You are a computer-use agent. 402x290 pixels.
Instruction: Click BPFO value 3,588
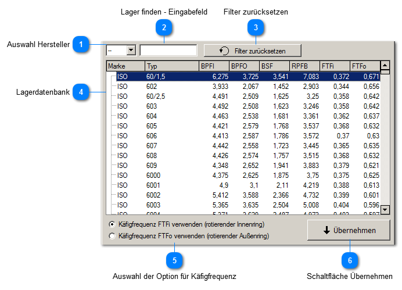coord(250,195)
